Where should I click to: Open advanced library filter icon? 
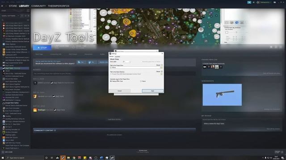(x=28, y=20)
